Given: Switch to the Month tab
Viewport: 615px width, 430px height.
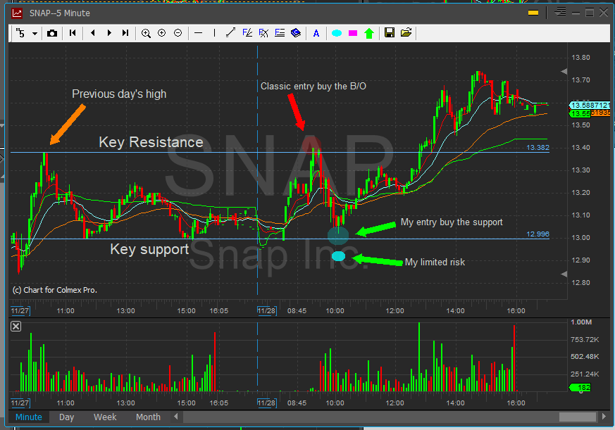Looking at the screenshot, I should (148, 417).
